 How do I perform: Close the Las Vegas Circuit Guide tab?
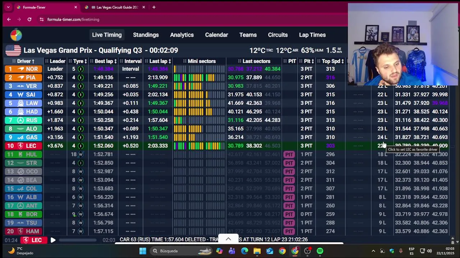[144, 7]
